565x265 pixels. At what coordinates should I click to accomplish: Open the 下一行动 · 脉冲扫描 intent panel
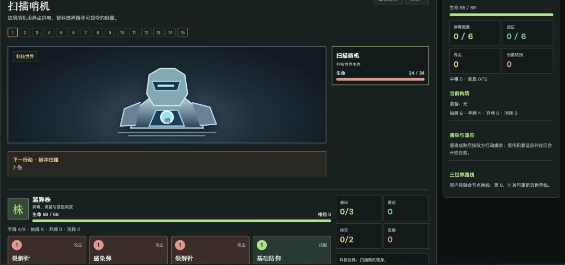pos(167,164)
